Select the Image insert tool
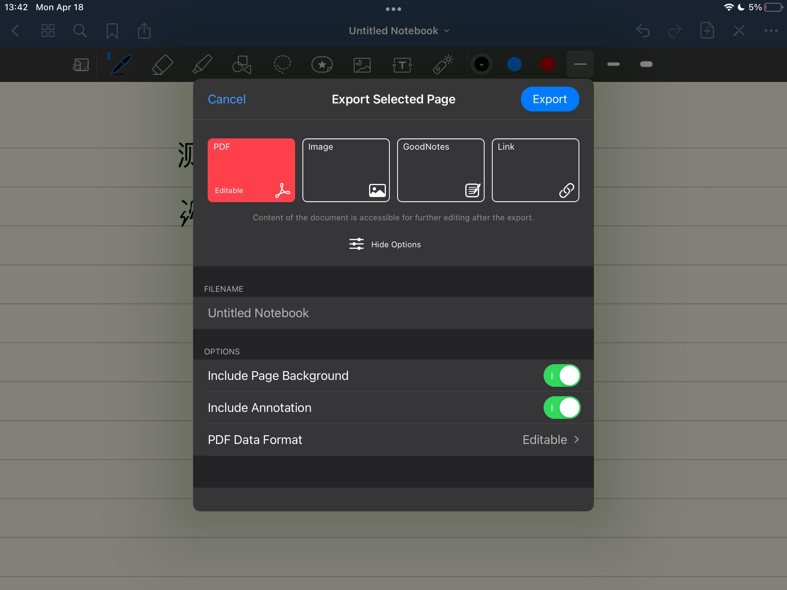Screen dimensions: 787x590 [362, 65]
